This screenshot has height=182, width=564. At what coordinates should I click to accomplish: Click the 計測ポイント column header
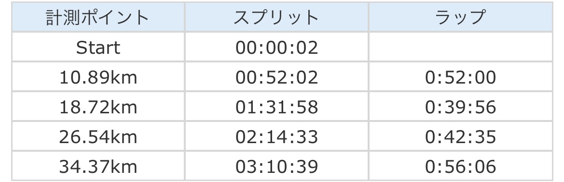pyautogui.click(x=98, y=17)
